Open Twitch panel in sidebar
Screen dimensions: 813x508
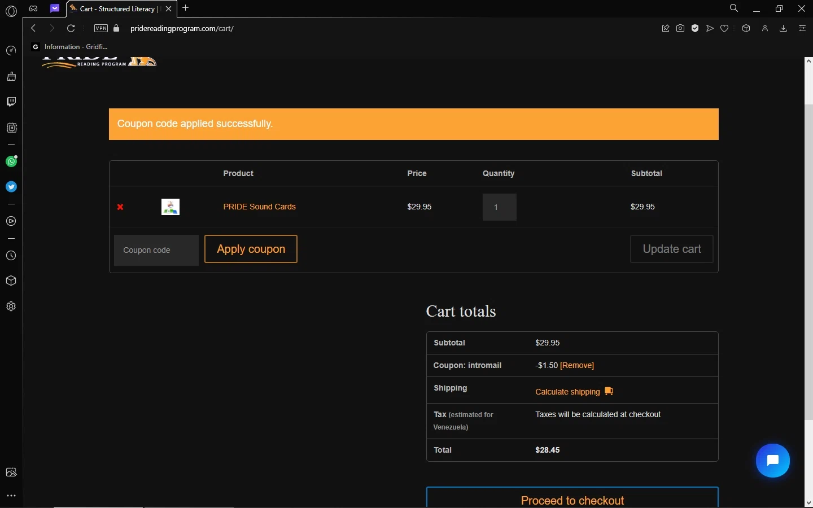[x=11, y=102]
